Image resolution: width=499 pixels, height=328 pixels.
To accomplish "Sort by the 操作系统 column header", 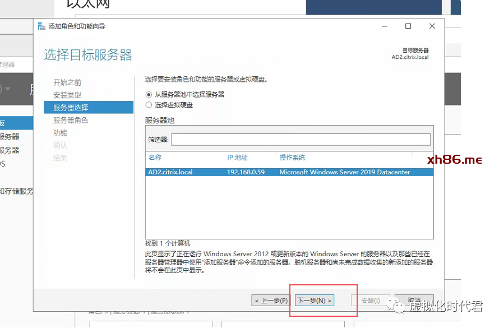I will [292, 158].
